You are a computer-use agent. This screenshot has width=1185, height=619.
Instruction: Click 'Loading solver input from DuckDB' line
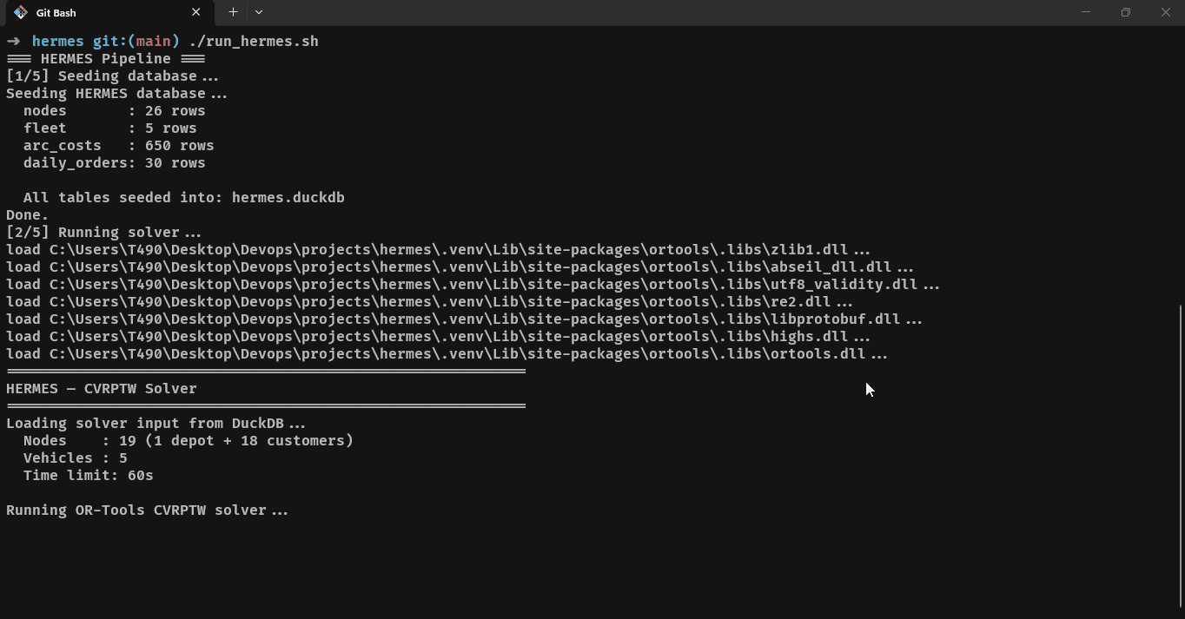pyautogui.click(x=156, y=424)
